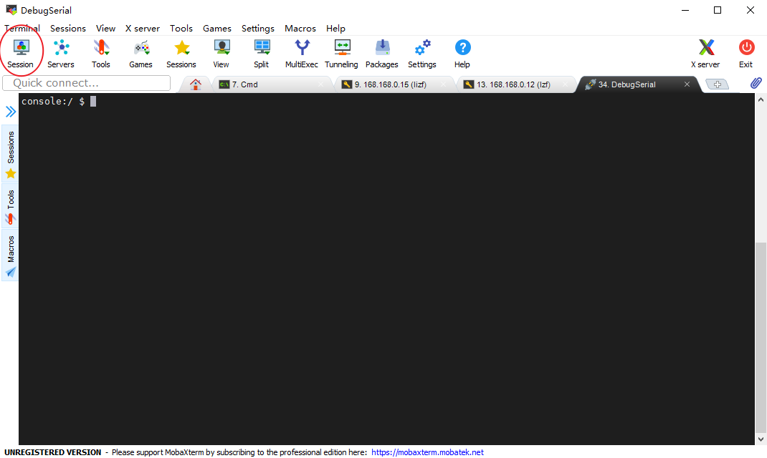Select the 168.168.0.15 (lizf) session tab
The image size is (767, 458).
click(x=391, y=84)
